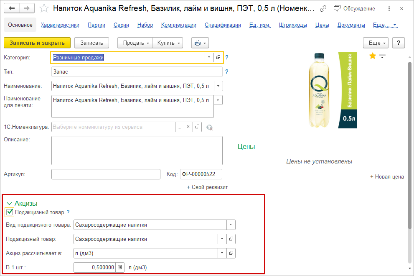This screenshot has width=414, height=276.
Task: Show help for the Категория field
Action: point(226,57)
